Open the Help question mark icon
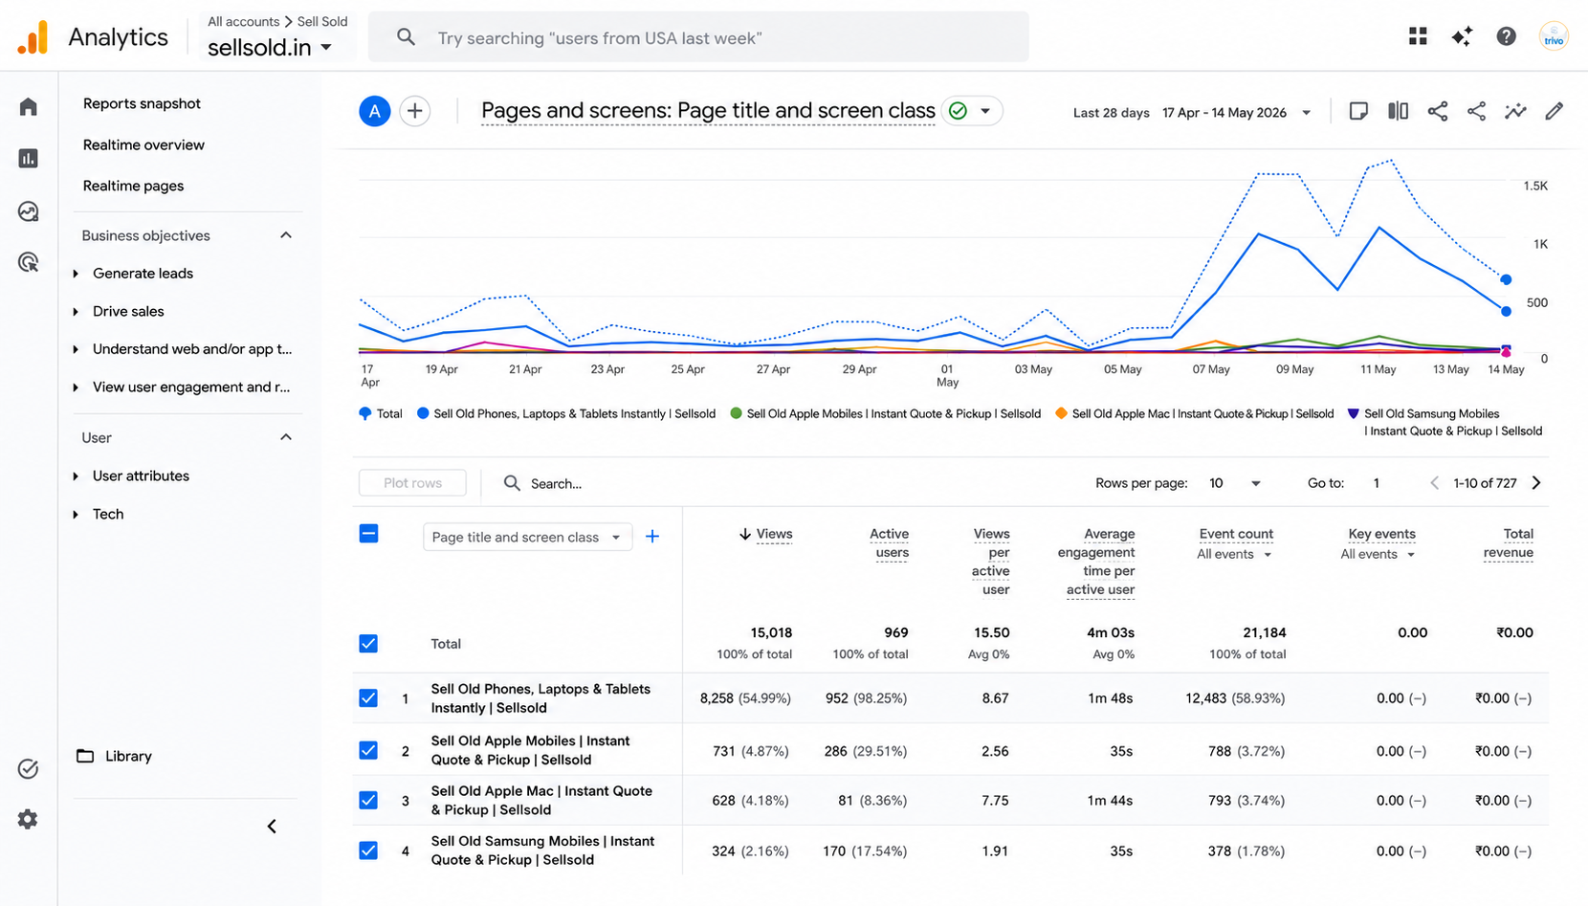This screenshot has width=1588, height=906. tap(1506, 36)
